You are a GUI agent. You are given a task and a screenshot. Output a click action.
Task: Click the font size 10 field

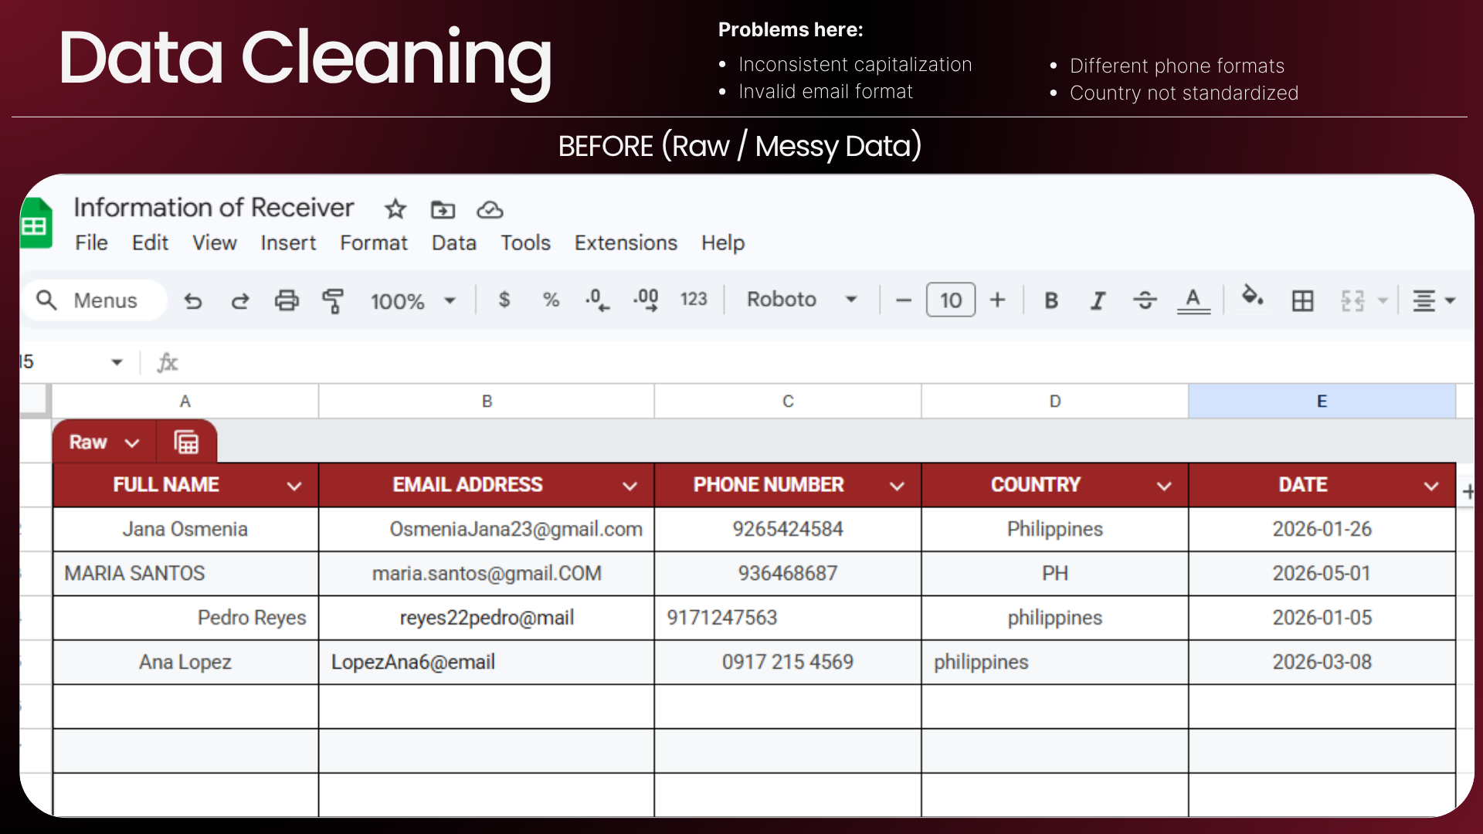coord(951,300)
